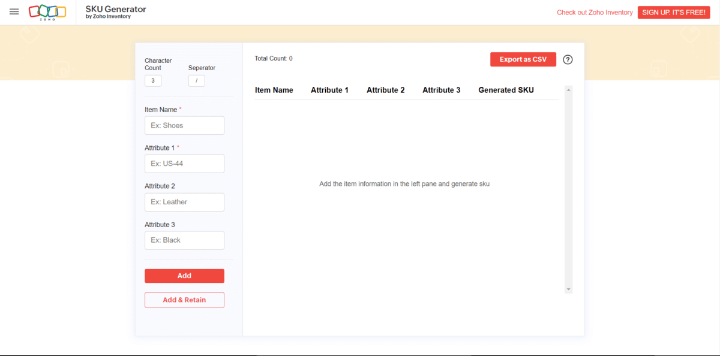Click the SKU Generator title
720x356 pixels.
[x=116, y=10]
